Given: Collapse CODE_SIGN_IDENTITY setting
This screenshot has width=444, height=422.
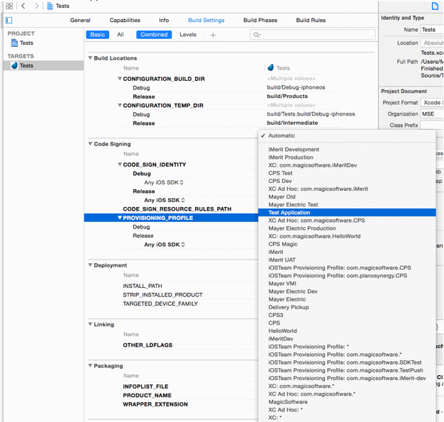Looking at the screenshot, I should (x=120, y=165).
